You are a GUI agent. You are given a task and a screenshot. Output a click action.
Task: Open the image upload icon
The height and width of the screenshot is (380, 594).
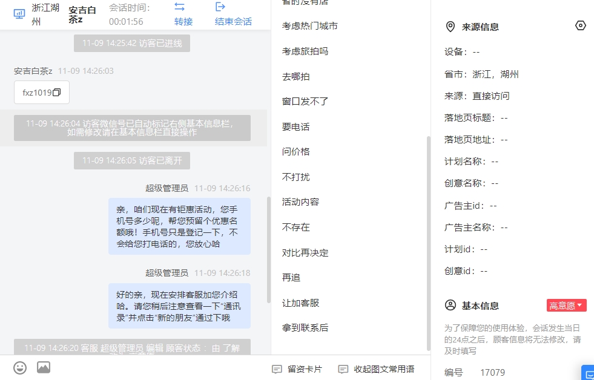(44, 367)
